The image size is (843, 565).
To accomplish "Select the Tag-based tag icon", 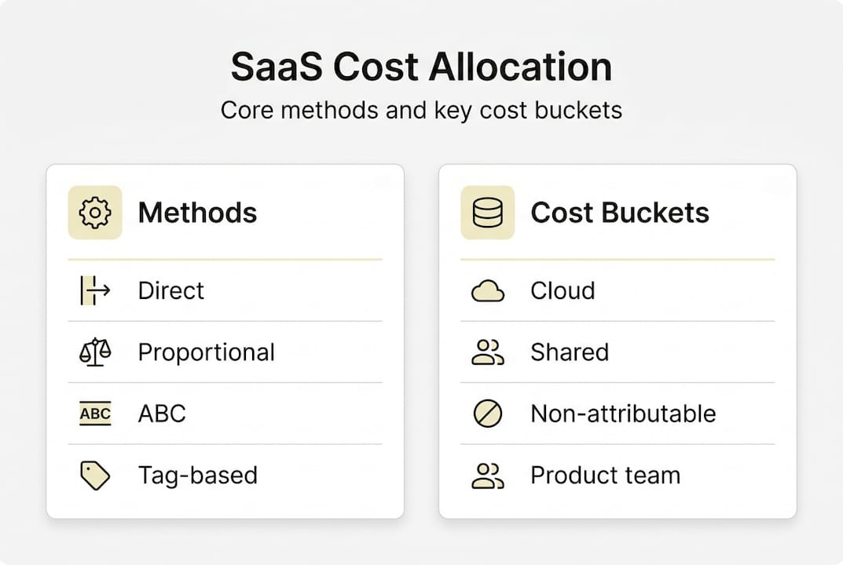I will pyautogui.click(x=95, y=476).
